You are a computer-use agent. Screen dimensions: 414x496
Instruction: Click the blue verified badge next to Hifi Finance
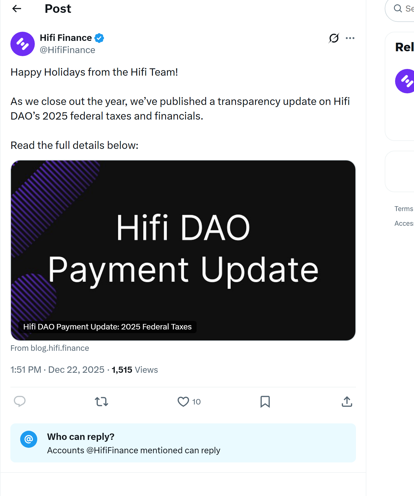(99, 38)
